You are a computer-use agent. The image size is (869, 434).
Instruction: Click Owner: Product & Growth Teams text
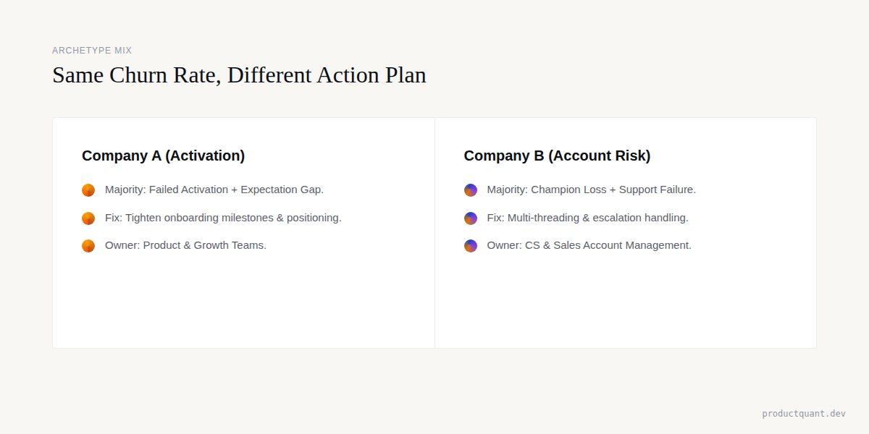point(185,245)
